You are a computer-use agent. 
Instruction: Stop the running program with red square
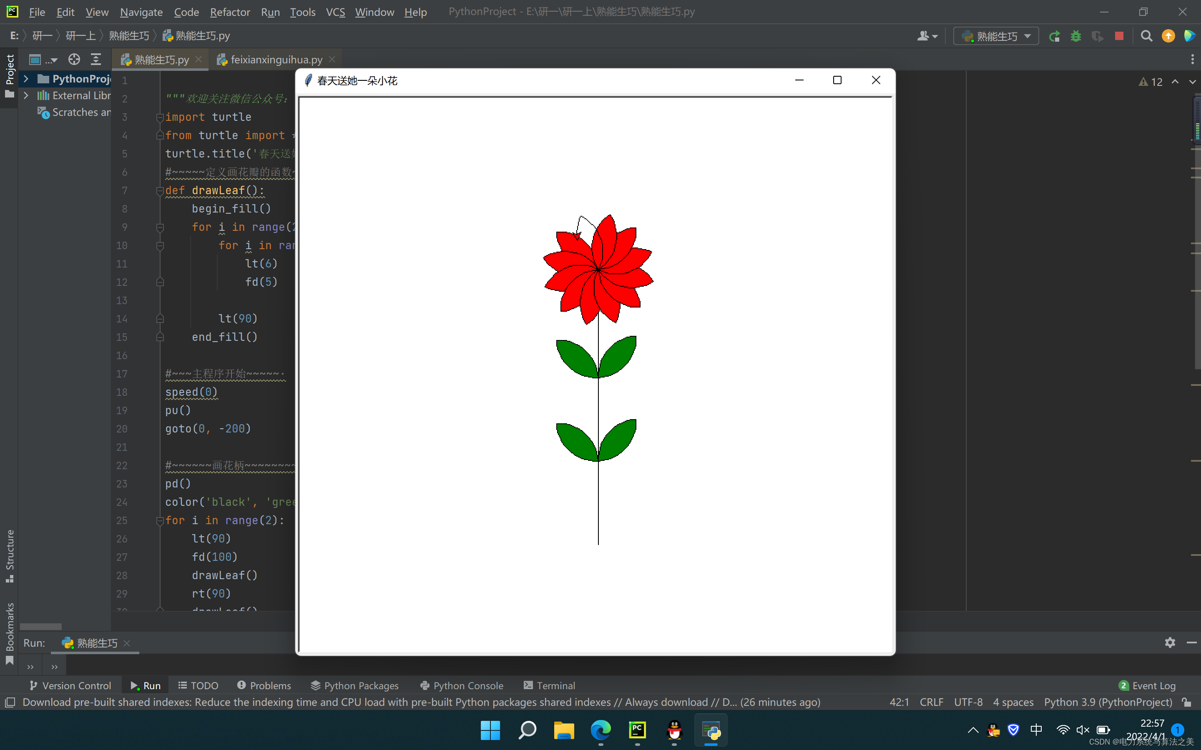[x=1118, y=36]
